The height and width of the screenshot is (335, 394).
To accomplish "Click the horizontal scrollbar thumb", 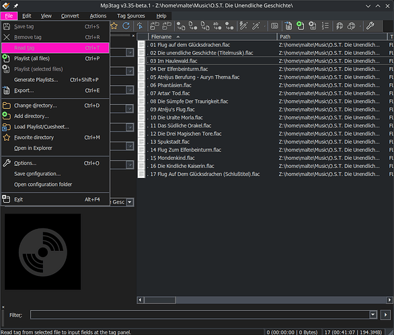I will [x=160, y=300].
